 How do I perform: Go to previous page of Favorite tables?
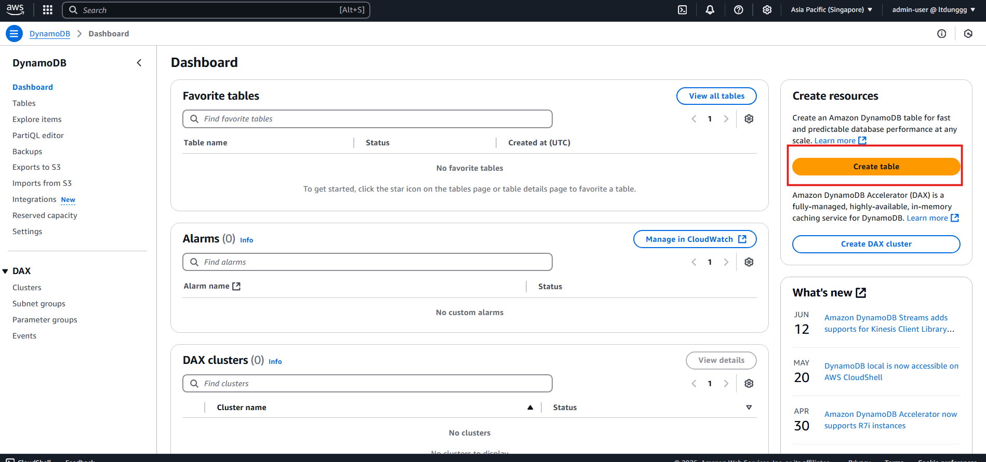(694, 119)
